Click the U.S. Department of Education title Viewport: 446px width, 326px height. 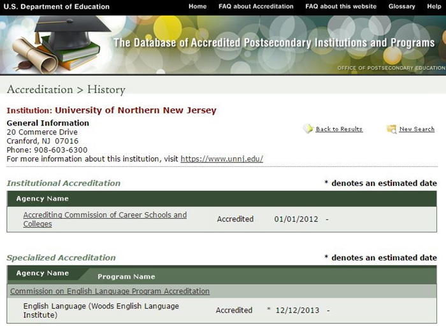(x=56, y=6)
